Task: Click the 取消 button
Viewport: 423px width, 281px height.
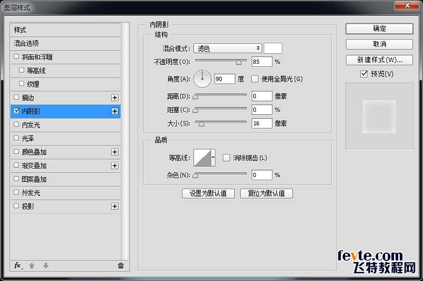Action: click(379, 44)
